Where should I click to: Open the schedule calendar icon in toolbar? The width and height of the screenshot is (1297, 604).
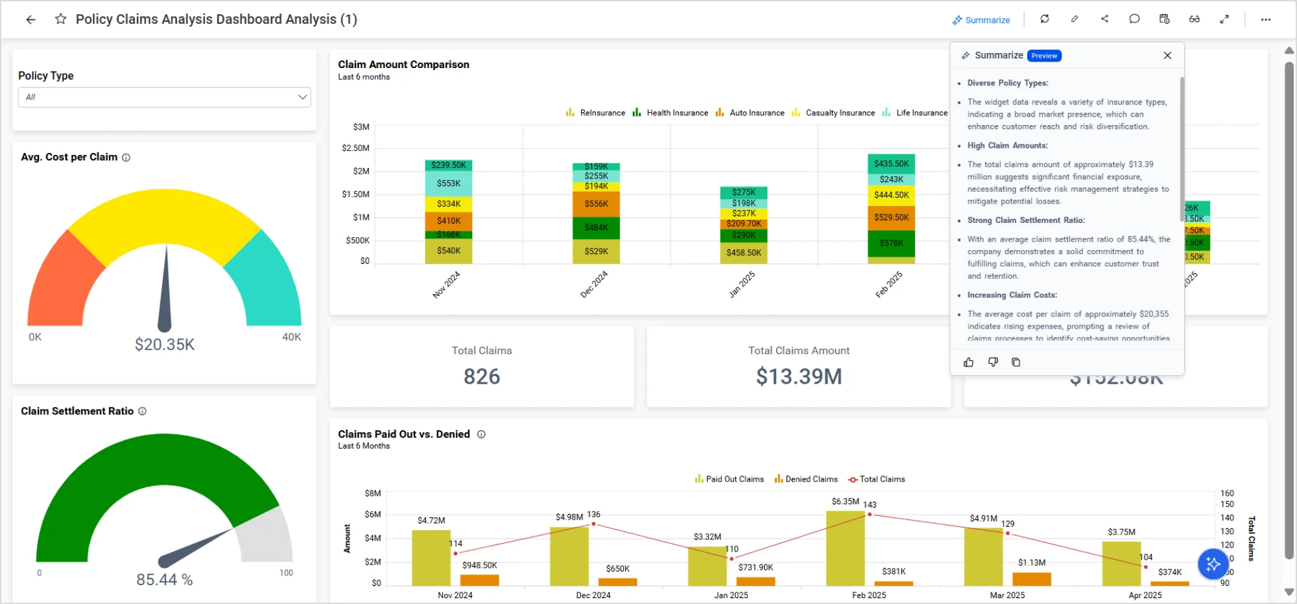[x=1164, y=19]
